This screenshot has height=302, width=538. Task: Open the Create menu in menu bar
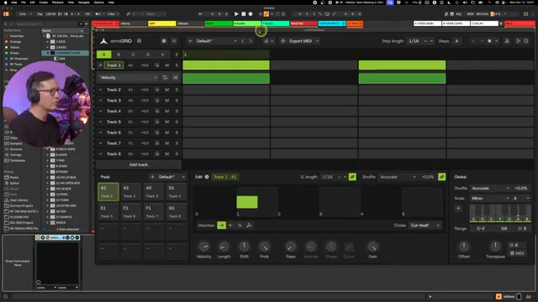point(43,2)
